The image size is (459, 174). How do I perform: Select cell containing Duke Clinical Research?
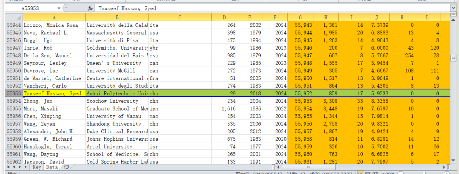click(117, 131)
